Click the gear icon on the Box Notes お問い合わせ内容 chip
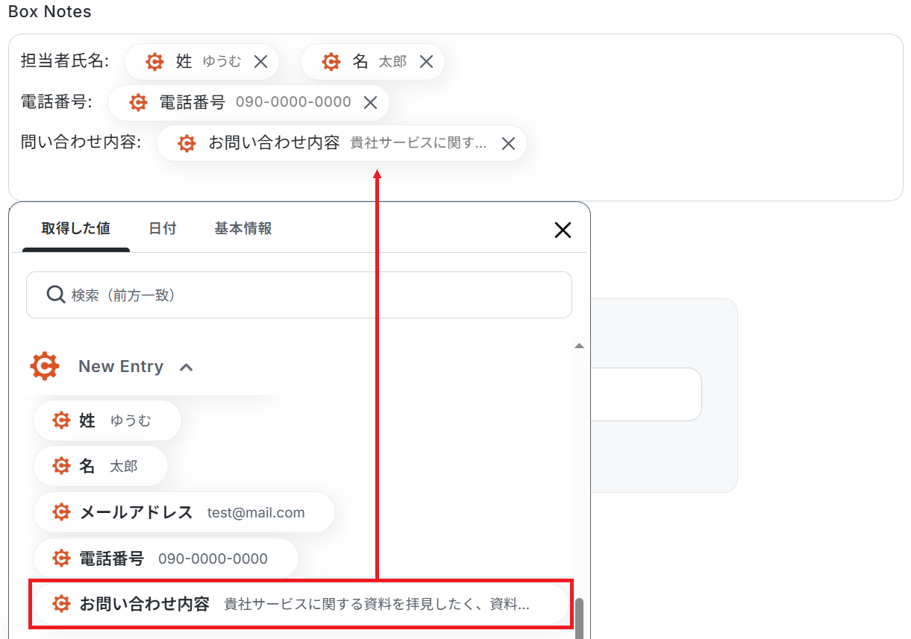This screenshot has height=639, width=911. point(187,144)
